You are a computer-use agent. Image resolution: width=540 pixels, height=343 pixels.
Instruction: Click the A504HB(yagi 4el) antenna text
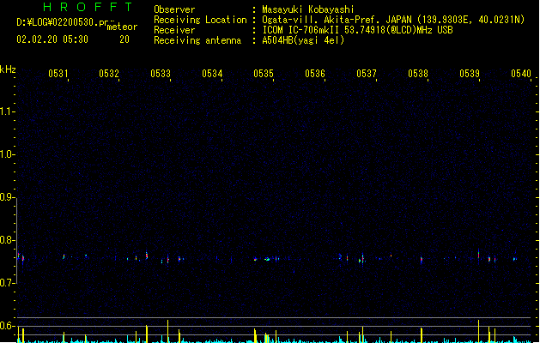303,40
